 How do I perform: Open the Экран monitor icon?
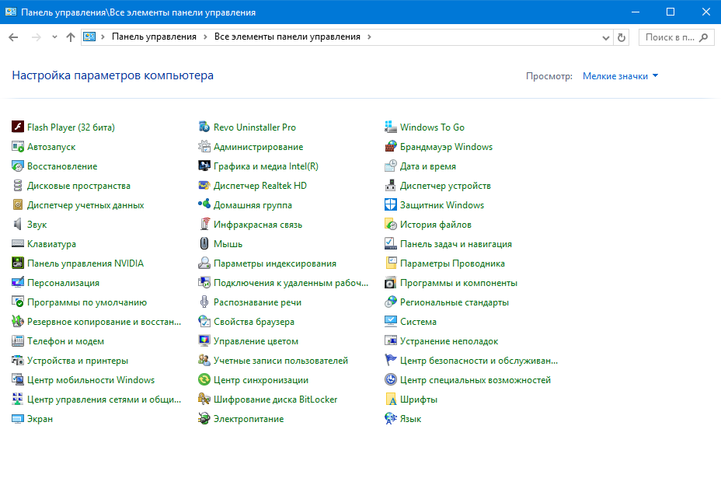point(17,418)
